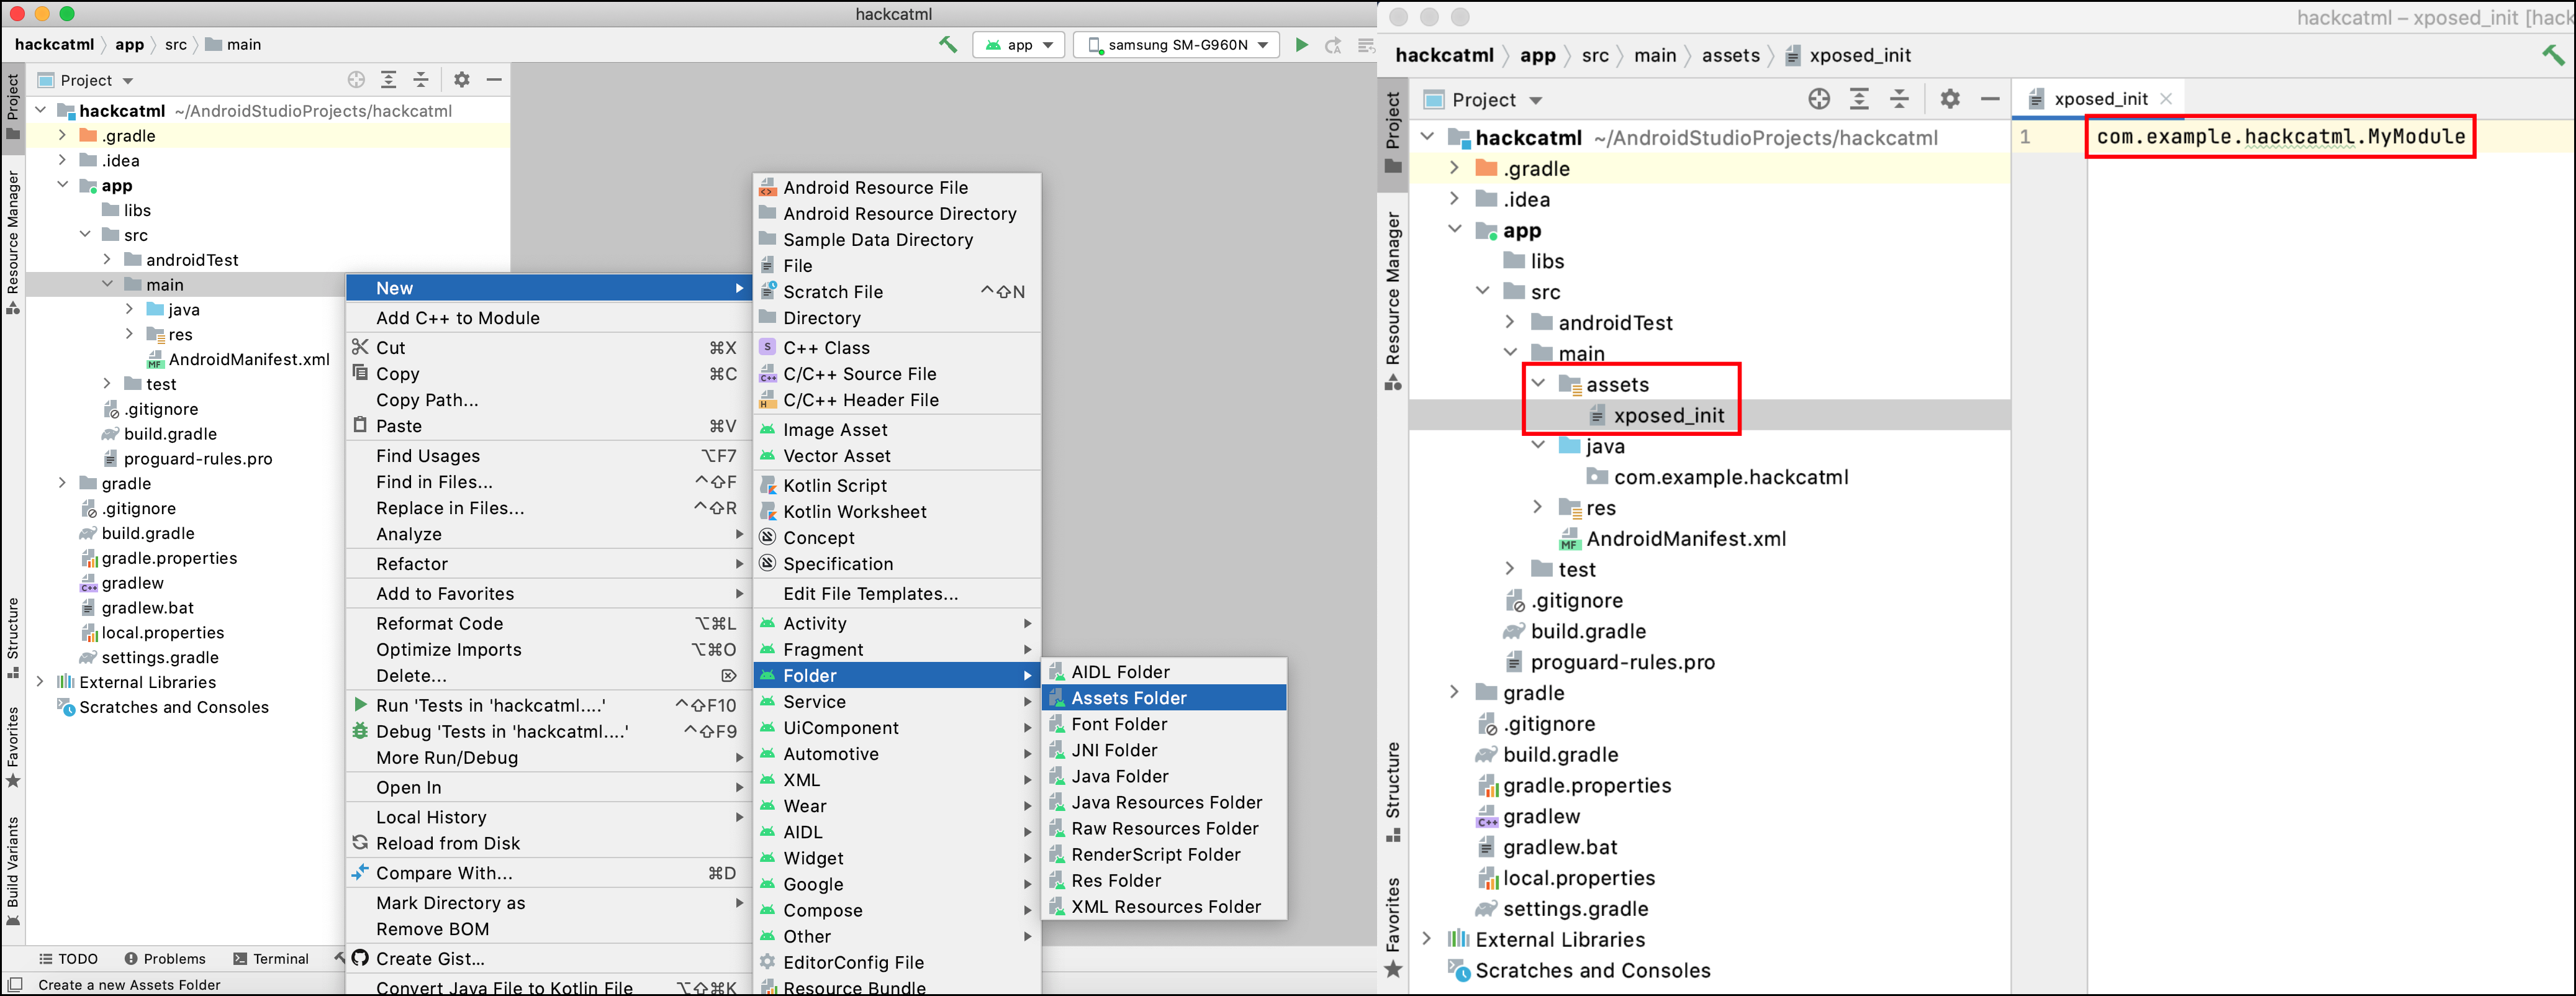The height and width of the screenshot is (996, 2576).
Task: Select Assets Folder in the Folder submenu
Action: pyautogui.click(x=1129, y=698)
